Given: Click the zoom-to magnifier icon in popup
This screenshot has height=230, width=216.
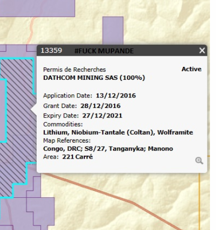Looking at the screenshot, I should click(x=199, y=161).
